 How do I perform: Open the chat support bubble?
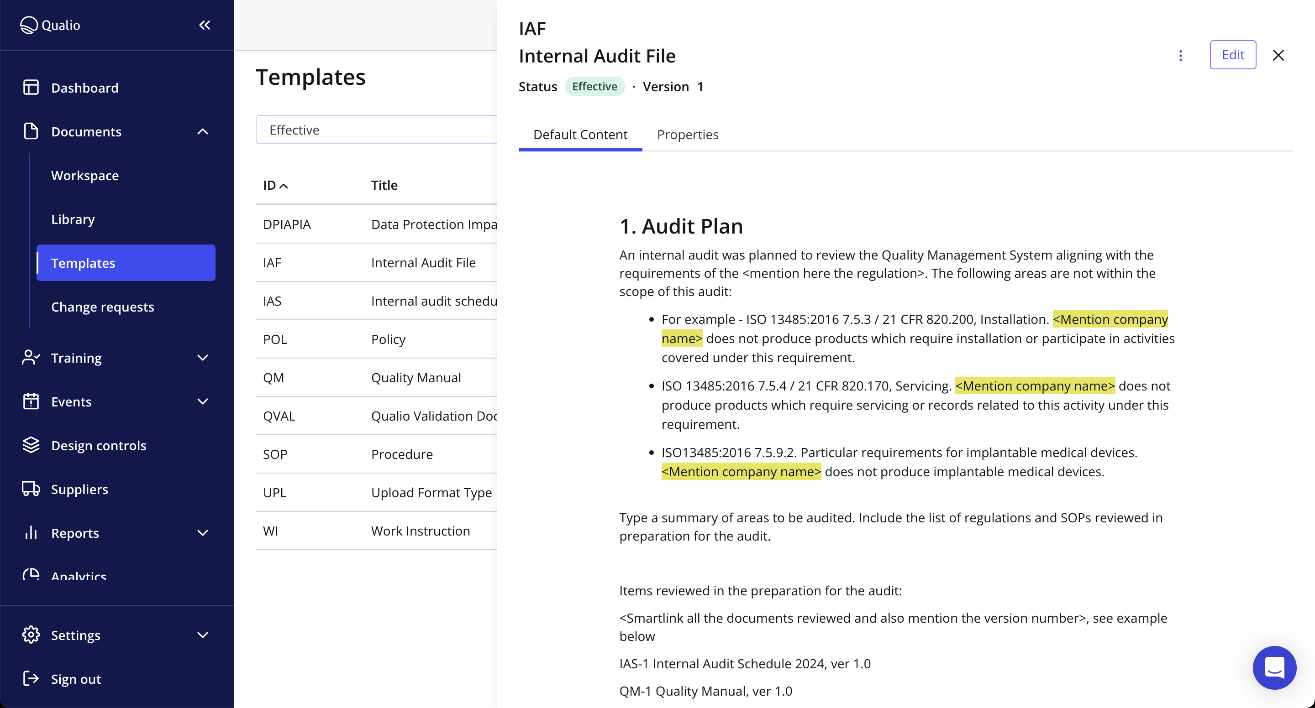click(1274, 668)
